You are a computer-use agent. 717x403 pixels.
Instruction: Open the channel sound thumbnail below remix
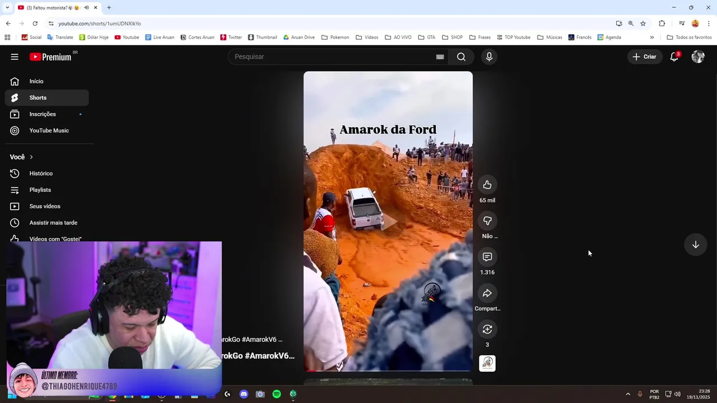[487, 363]
